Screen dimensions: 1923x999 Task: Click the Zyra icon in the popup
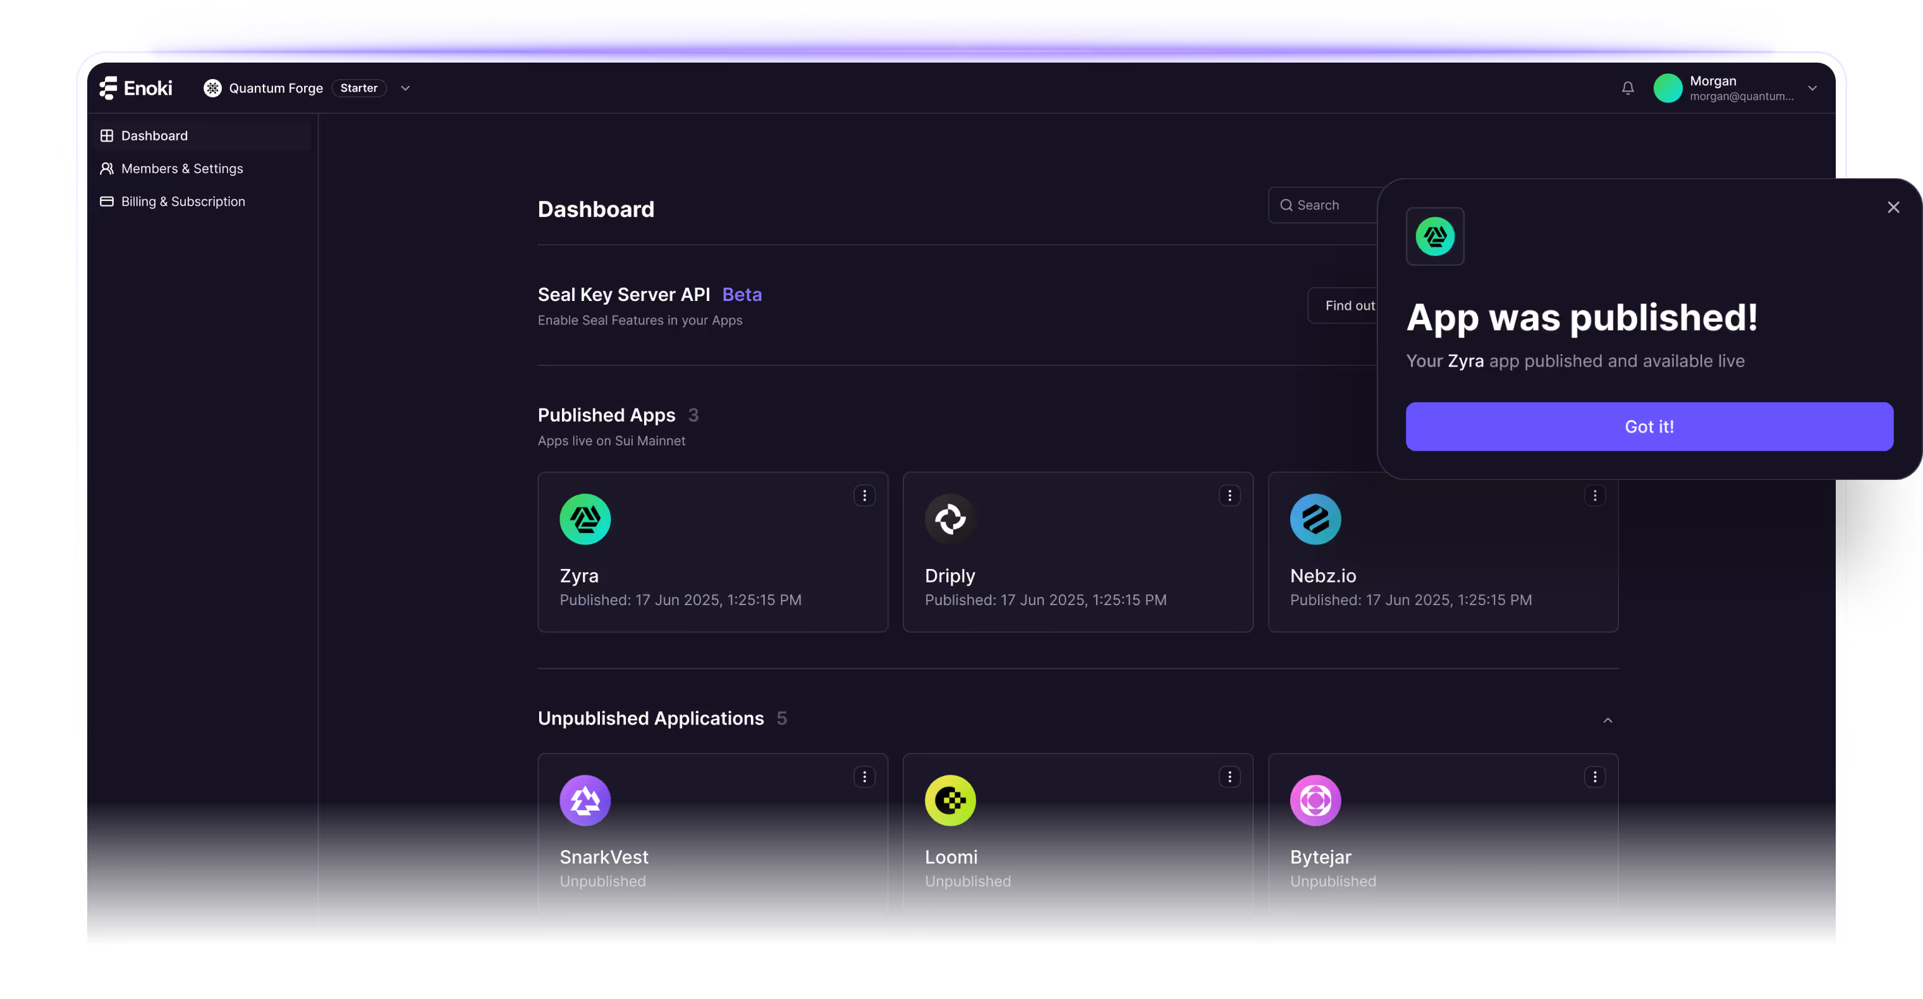pos(1434,236)
